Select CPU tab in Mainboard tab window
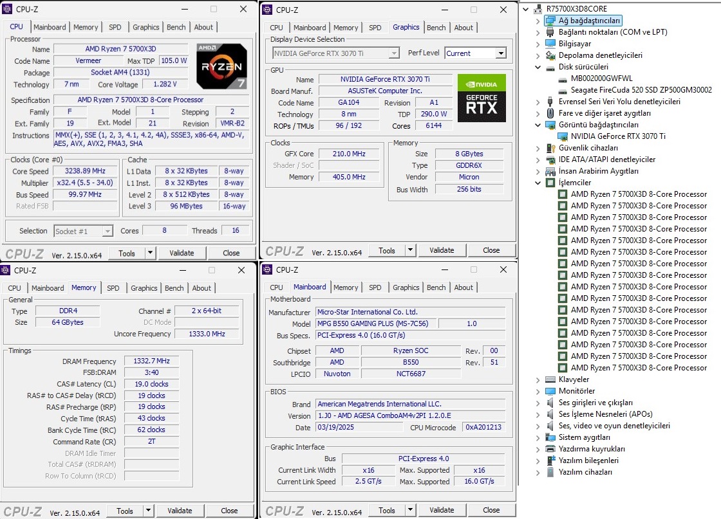721x519 pixels. click(x=276, y=287)
